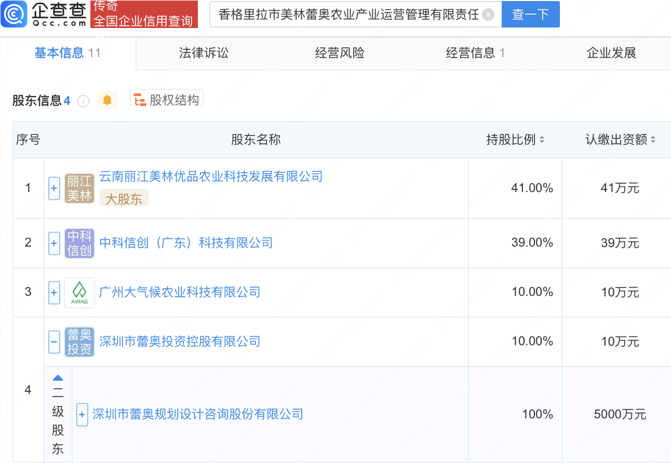Open 深圳市蕾奥规划设计咨询股份有限公司 link

tap(197, 414)
